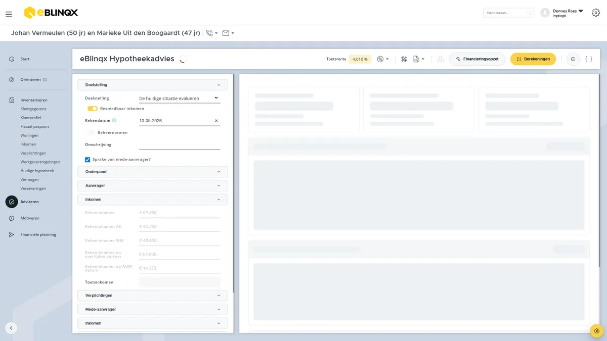Open the hamburger main menu
Viewport: 607px width, 341px height.
[9, 14]
